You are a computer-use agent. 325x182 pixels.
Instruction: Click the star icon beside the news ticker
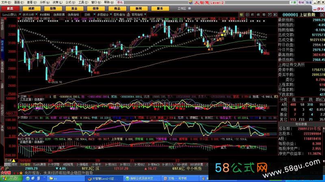pyautogui.click(x=21, y=173)
